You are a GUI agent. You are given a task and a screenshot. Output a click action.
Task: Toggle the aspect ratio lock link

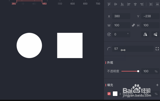133,25
